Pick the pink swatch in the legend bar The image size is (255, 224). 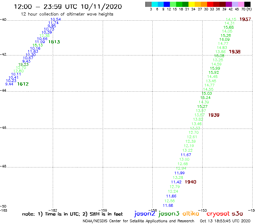[241, 4]
